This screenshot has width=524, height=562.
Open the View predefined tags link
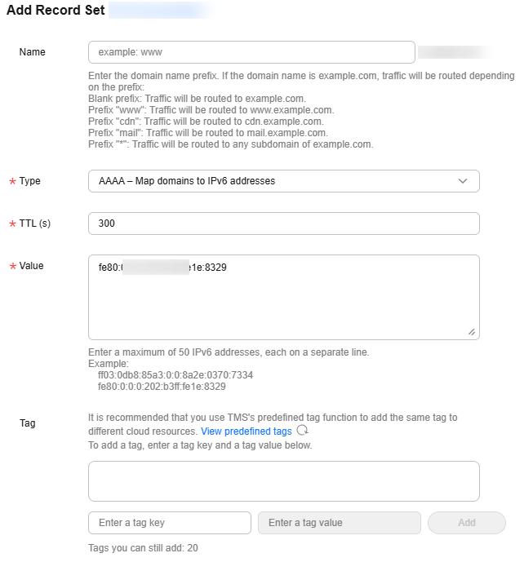[x=246, y=431]
